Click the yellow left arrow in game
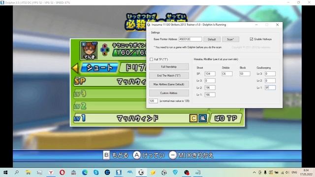315x177 pixels. coord(75,68)
